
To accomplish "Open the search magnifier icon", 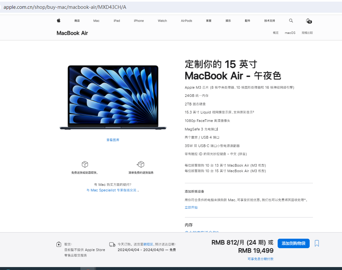I will (291, 21).
